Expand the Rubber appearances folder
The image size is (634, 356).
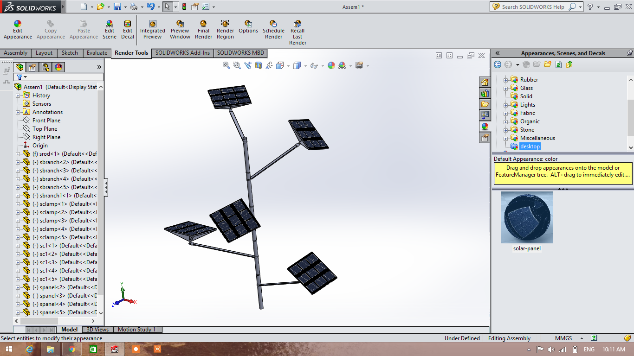coord(506,80)
